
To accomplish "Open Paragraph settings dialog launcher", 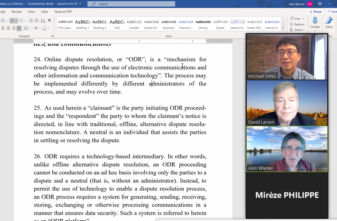I will click(52, 36).
